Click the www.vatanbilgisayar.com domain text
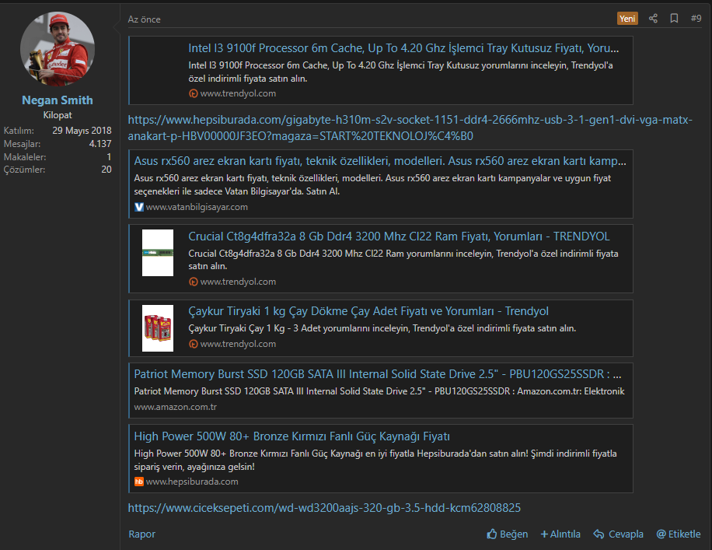Screen dimensions: 712x550 click(197, 207)
